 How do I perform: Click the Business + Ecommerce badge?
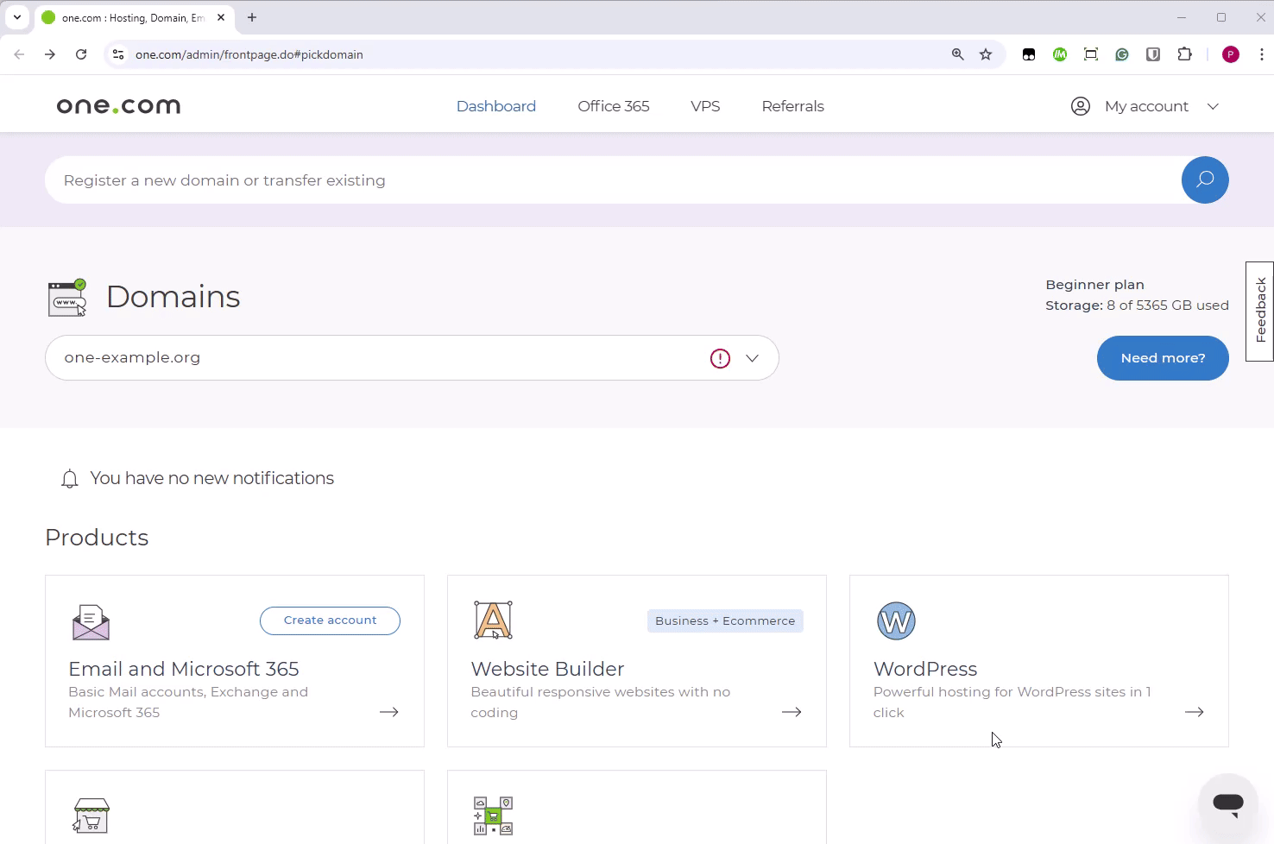(x=725, y=620)
